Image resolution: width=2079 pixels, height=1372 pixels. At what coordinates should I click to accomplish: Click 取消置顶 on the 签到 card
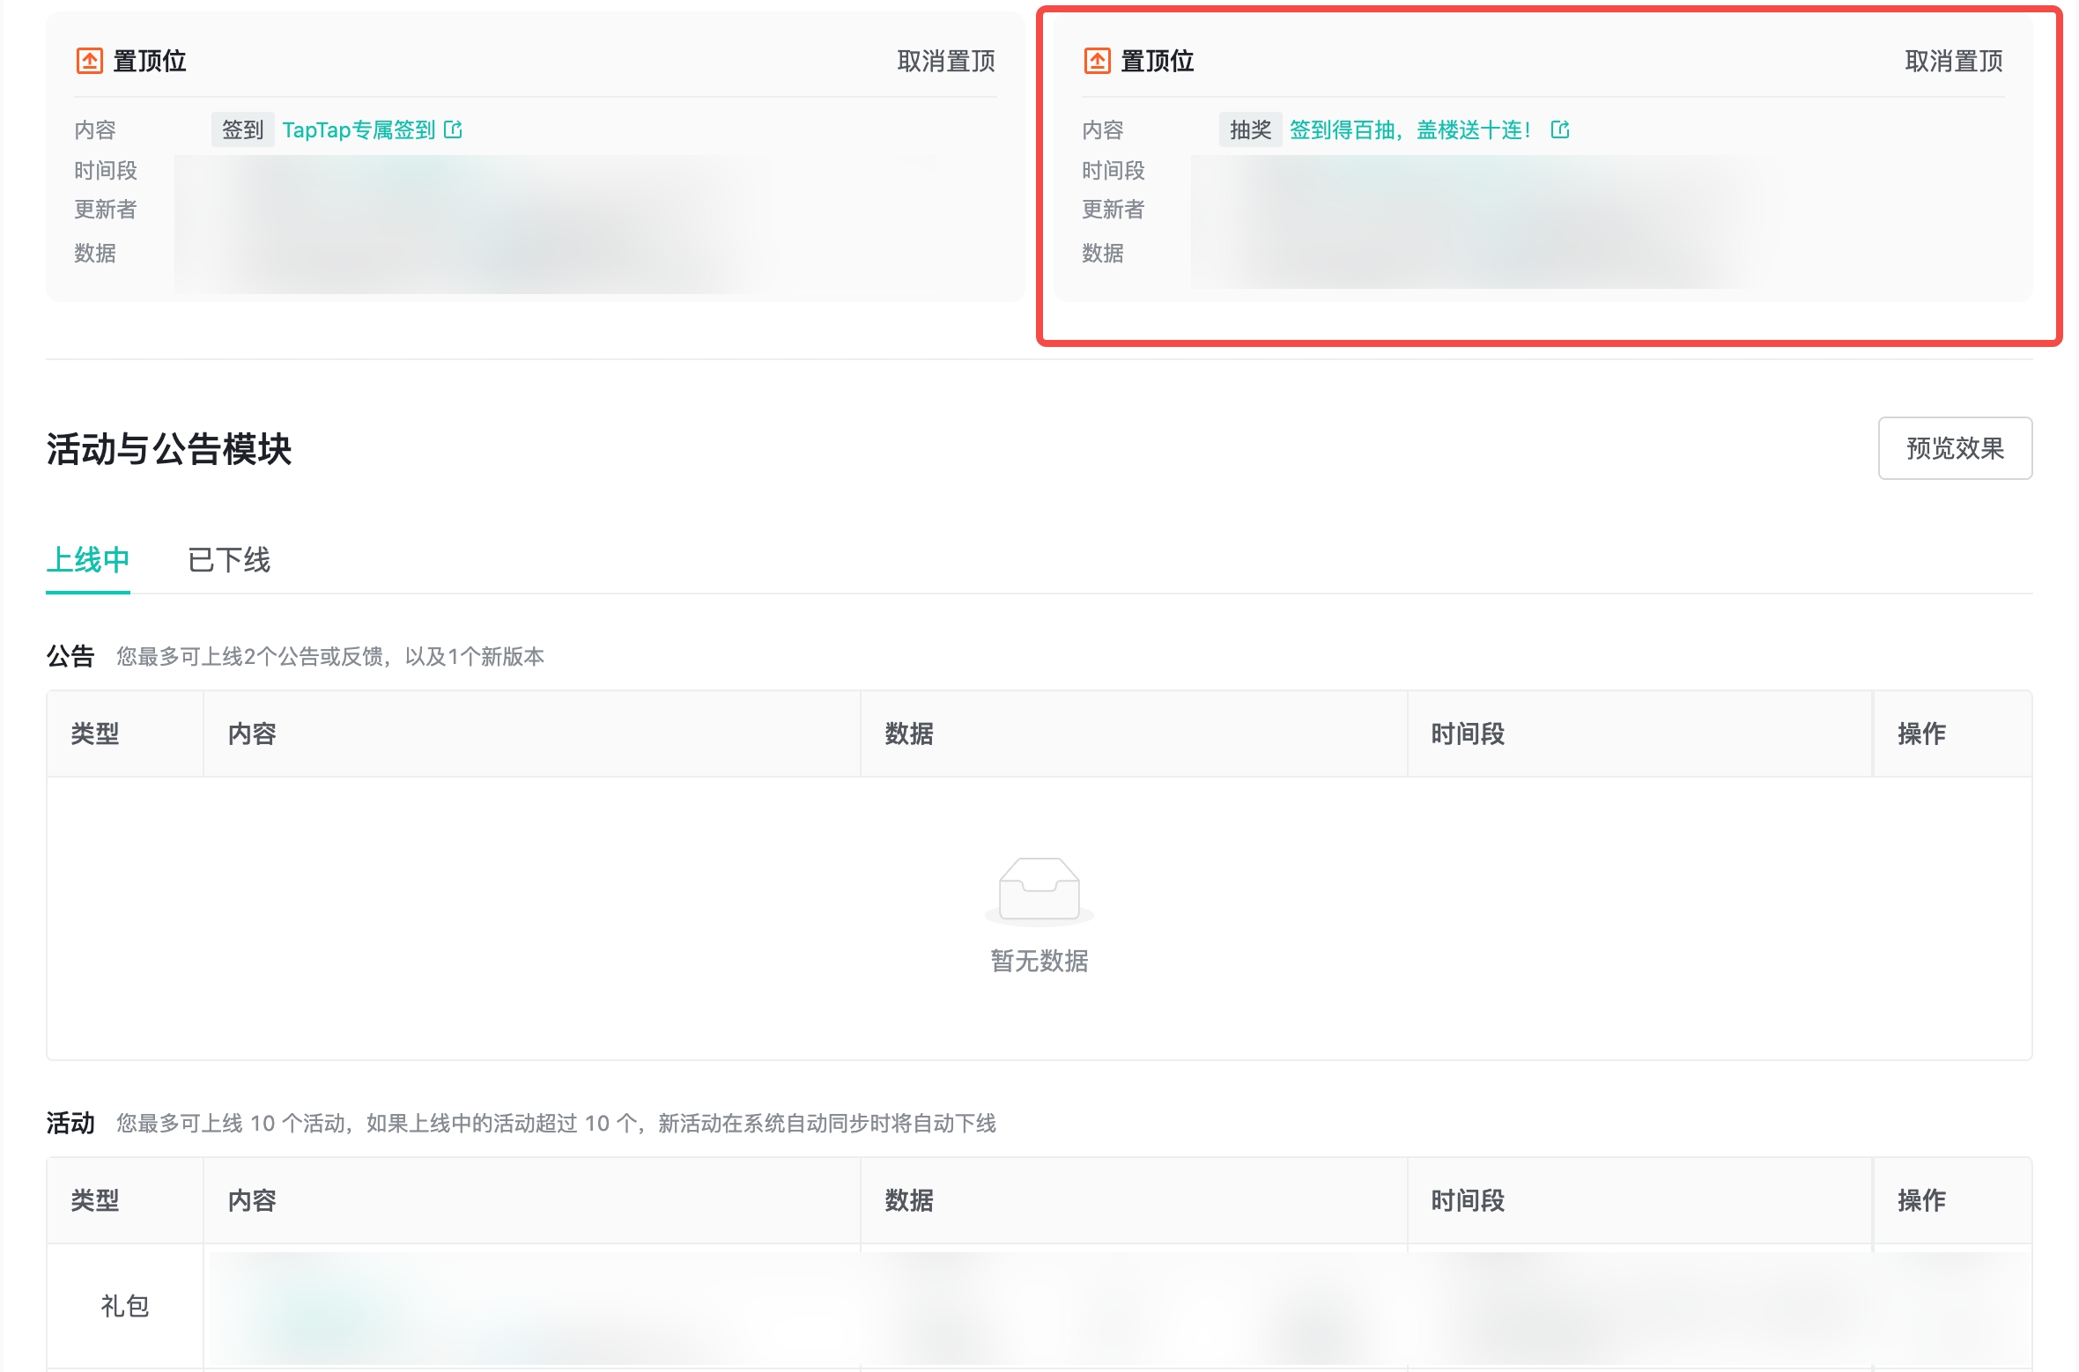pos(946,61)
